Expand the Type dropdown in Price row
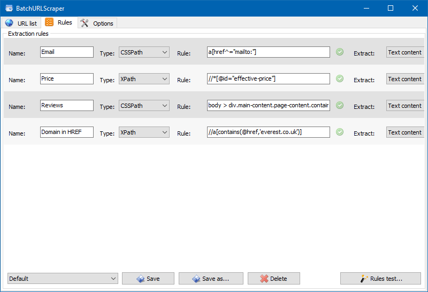The width and height of the screenshot is (428, 292). [x=144, y=78]
